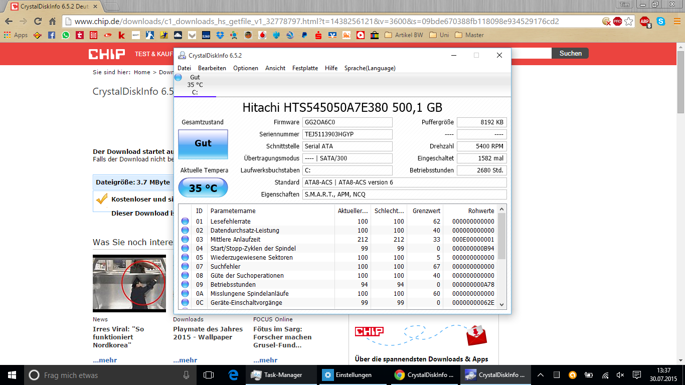Expand the Master bookmark folder
The height and width of the screenshot is (385, 685).
point(469,35)
